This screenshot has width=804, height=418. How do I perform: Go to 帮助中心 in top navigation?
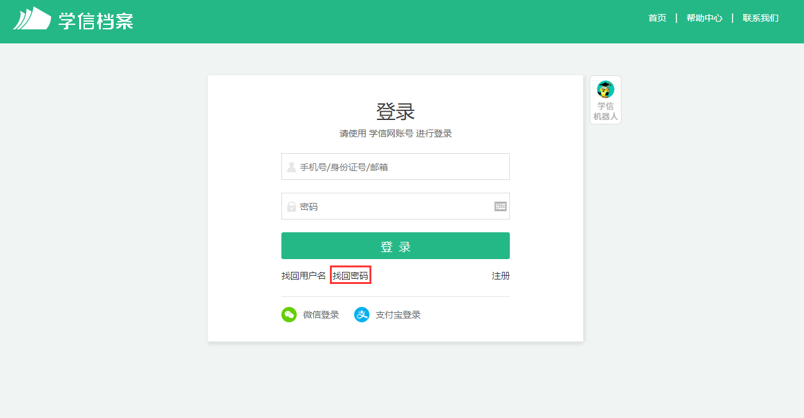pyautogui.click(x=704, y=18)
